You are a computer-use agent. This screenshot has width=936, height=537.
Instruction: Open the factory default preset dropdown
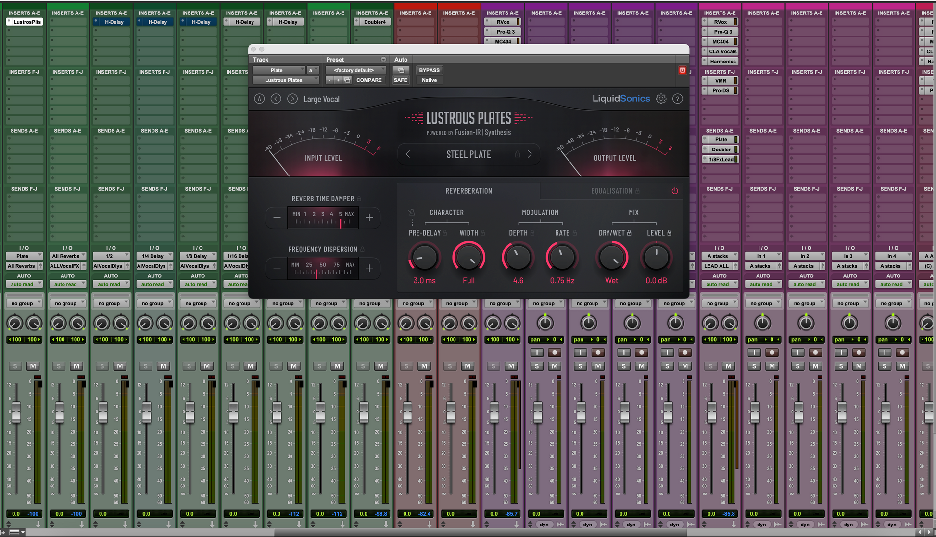pyautogui.click(x=355, y=70)
